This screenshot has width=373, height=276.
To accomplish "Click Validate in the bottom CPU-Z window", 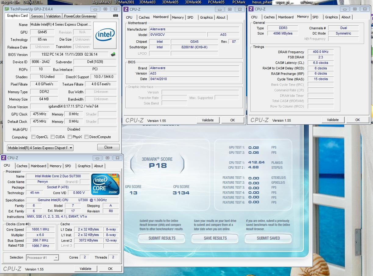I will tap(85, 269).
